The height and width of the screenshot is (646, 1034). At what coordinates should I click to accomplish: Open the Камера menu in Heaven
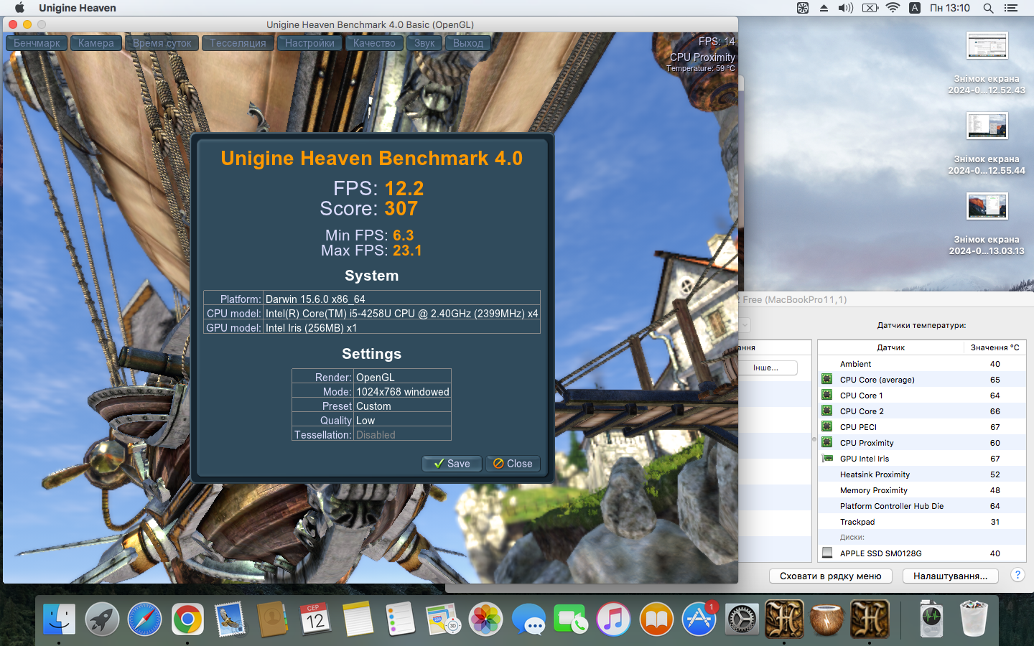[x=96, y=43]
